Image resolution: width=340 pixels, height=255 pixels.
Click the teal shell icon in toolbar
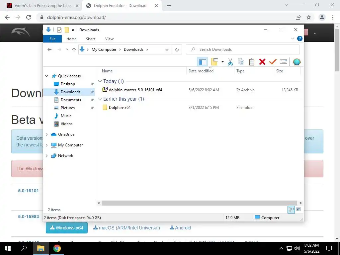point(297,62)
